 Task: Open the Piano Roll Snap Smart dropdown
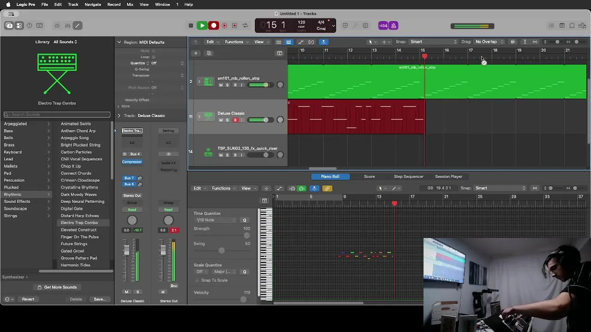pyautogui.click(x=500, y=188)
